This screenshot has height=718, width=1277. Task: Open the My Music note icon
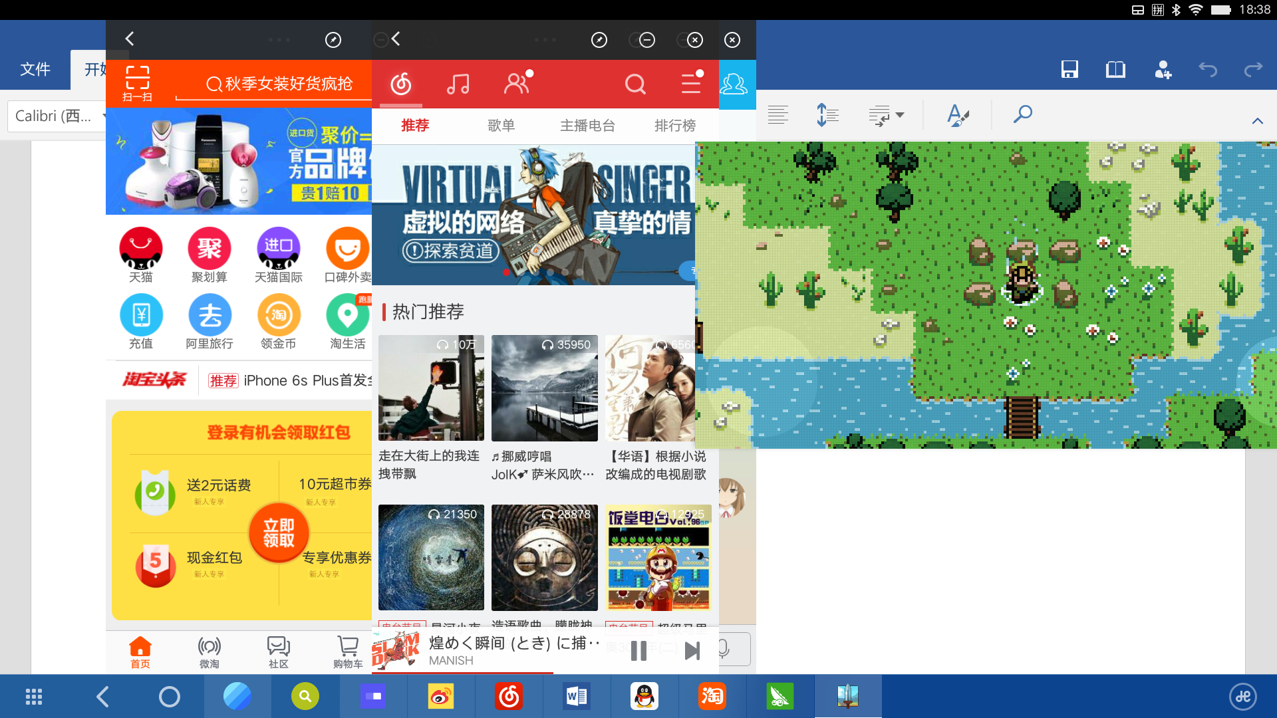click(458, 84)
